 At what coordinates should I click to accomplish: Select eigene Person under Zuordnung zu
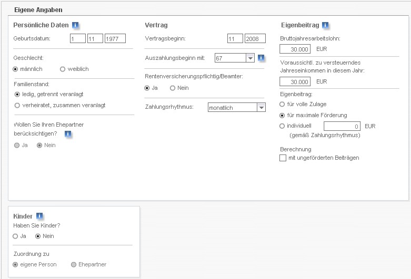(15, 265)
